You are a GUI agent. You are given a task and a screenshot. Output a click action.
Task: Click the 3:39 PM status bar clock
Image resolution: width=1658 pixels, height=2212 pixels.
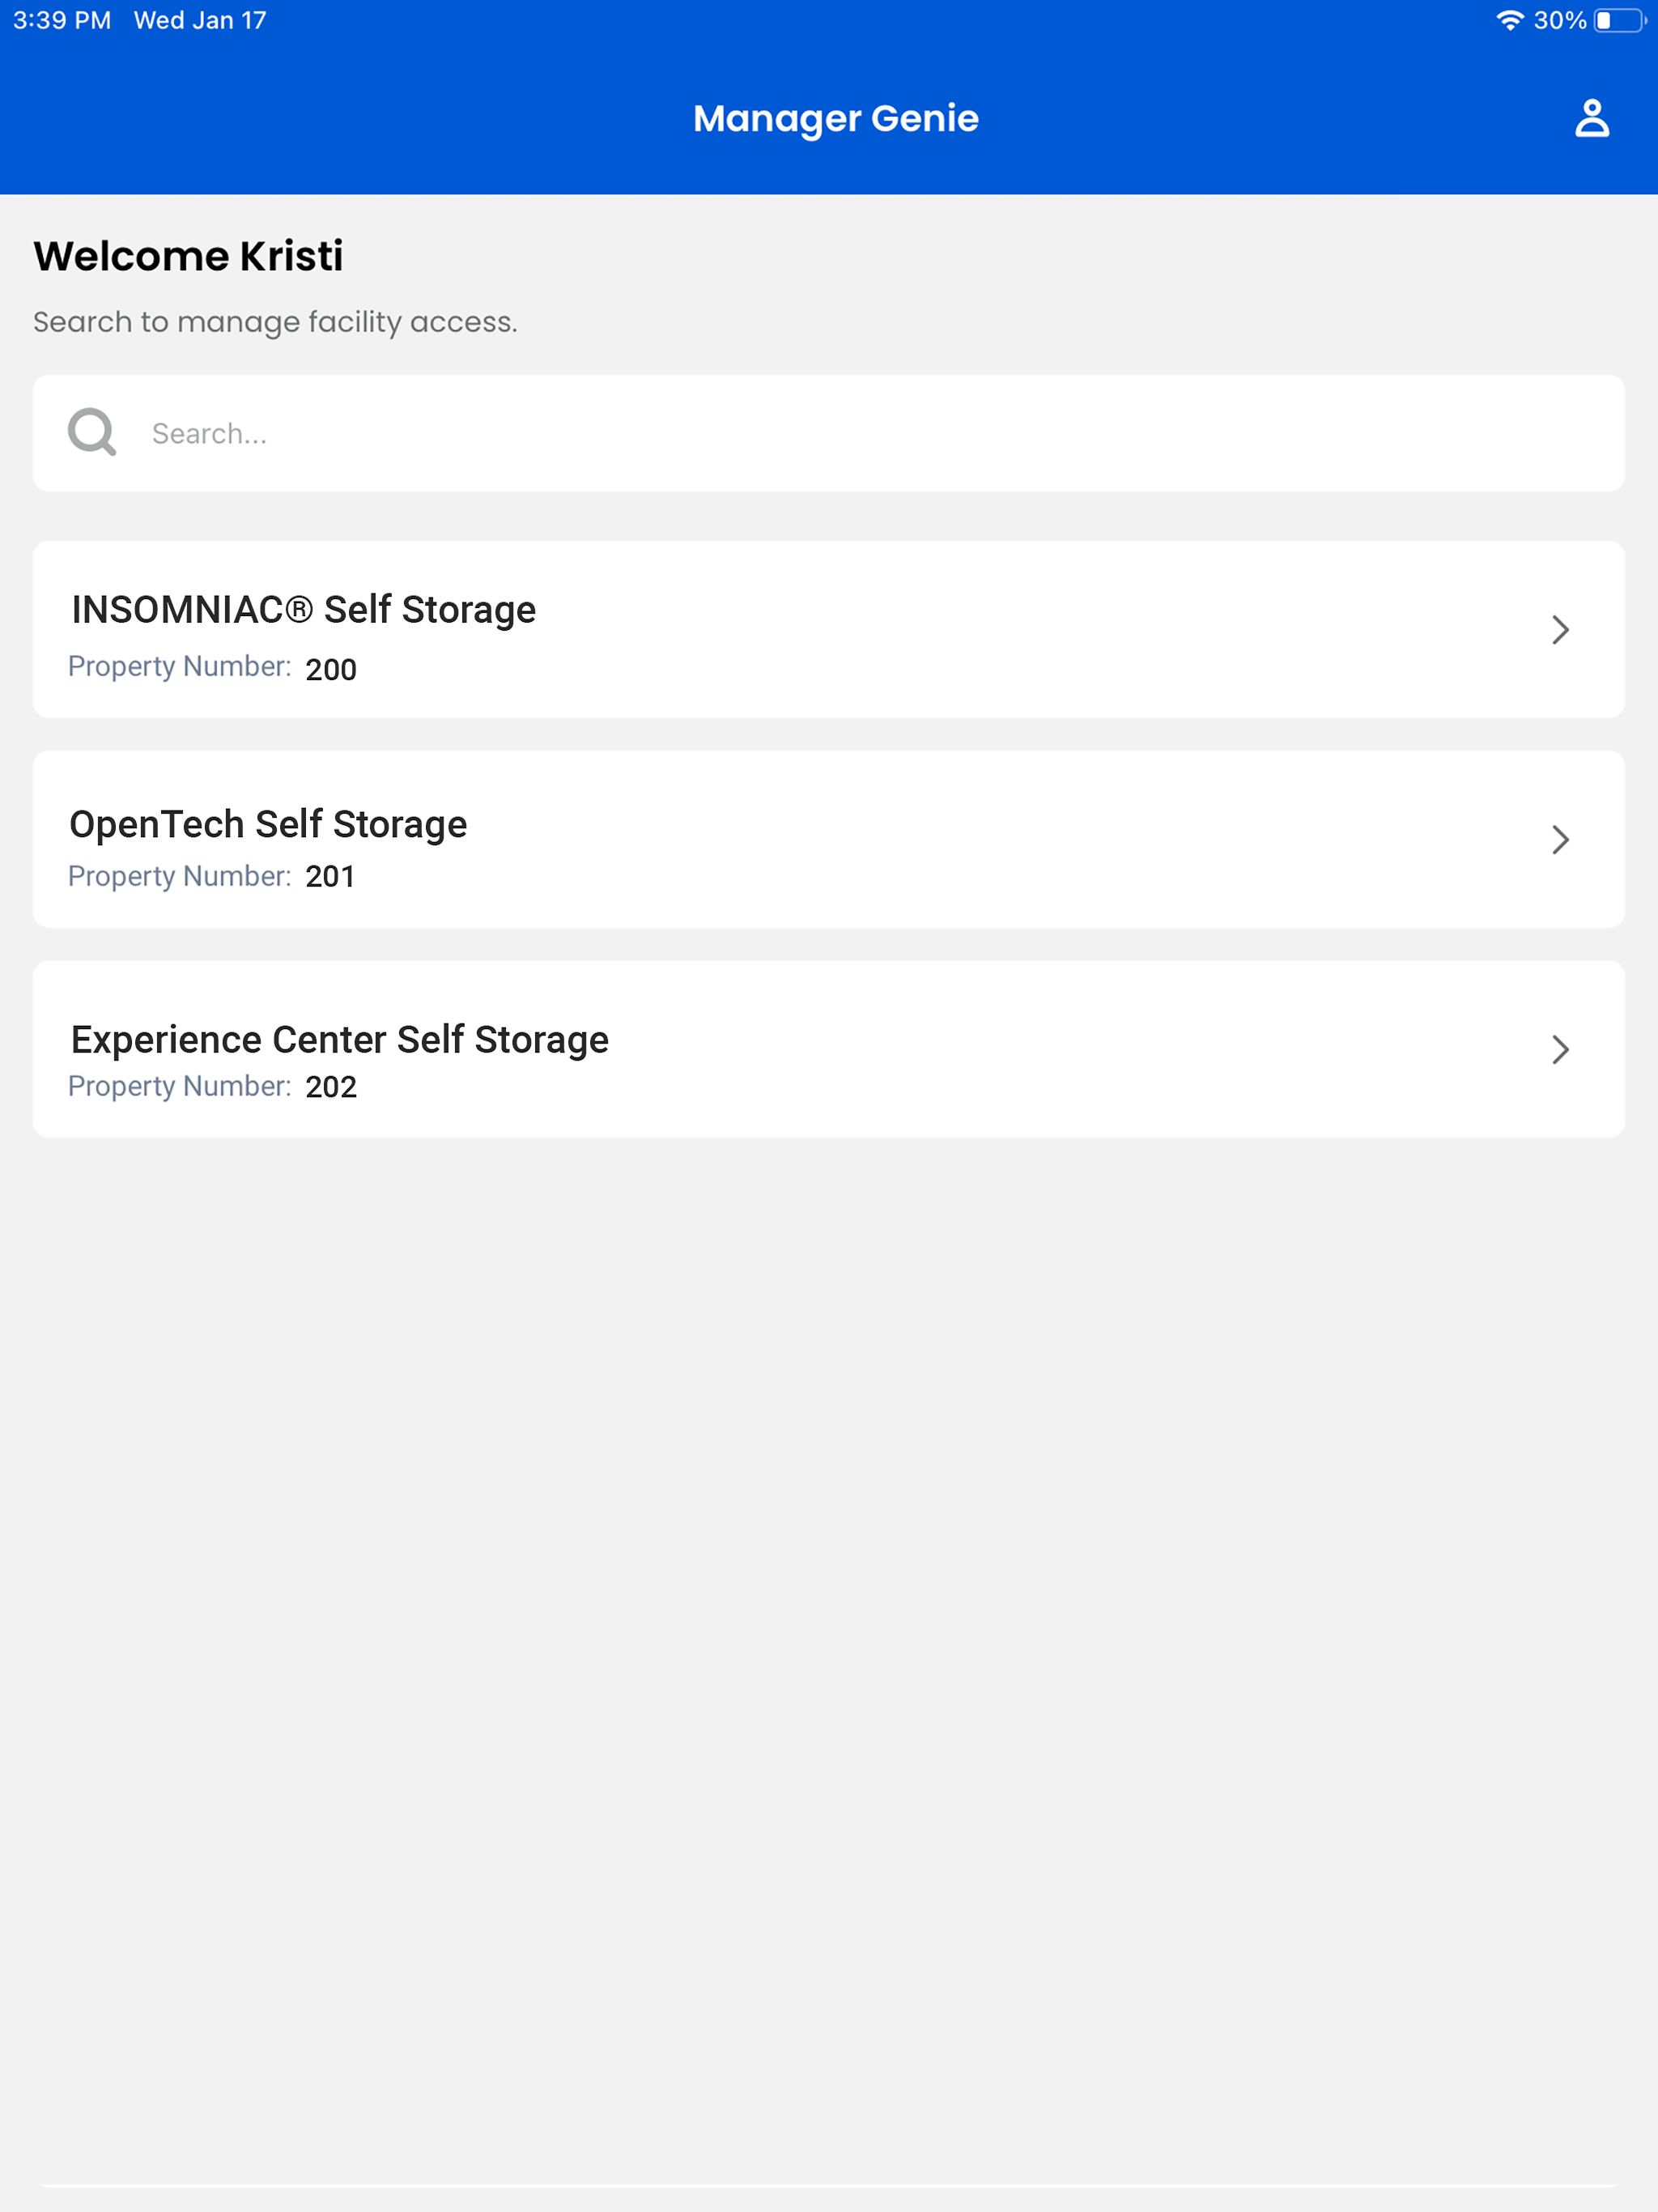pos(62,20)
